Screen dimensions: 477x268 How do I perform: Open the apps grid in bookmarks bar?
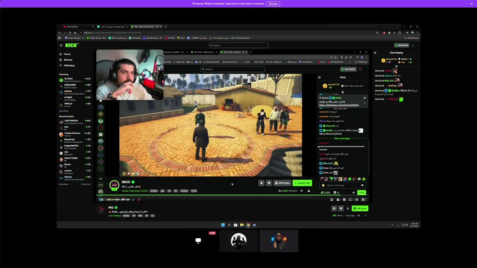[59, 38]
